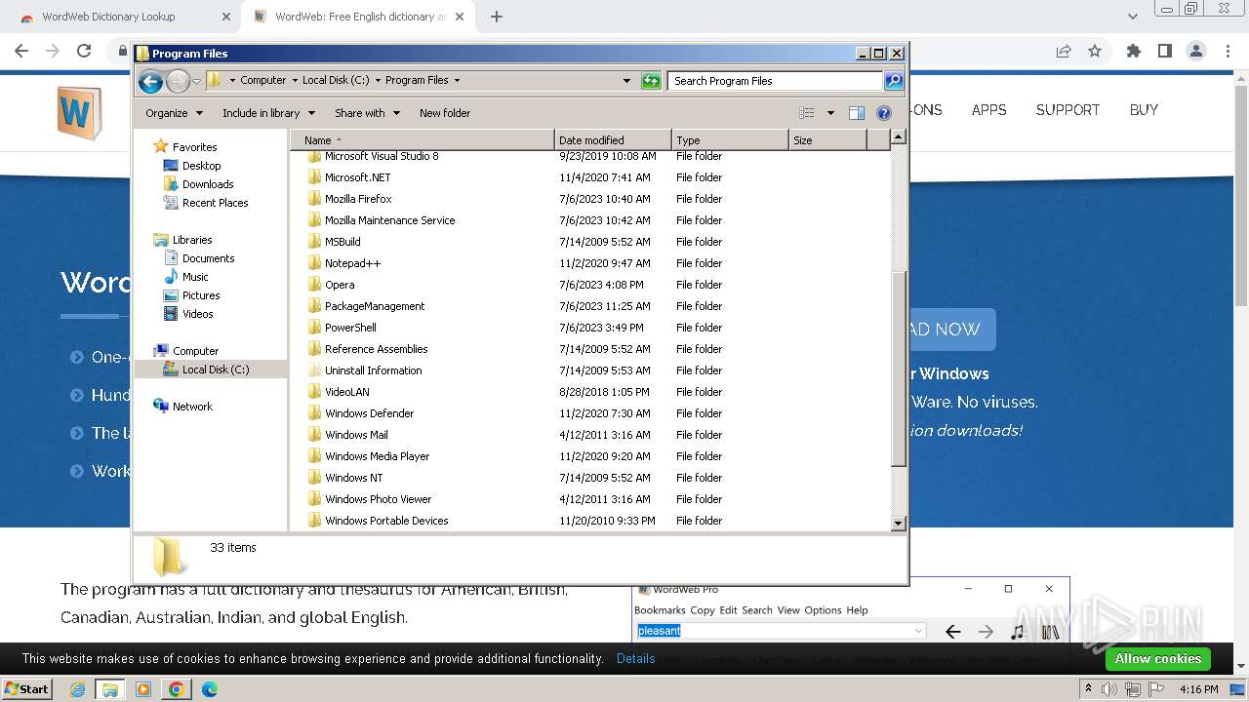The width and height of the screenshot is (1249, 702).
Task: Select Pictures library
Action: (x=201, y=295)
